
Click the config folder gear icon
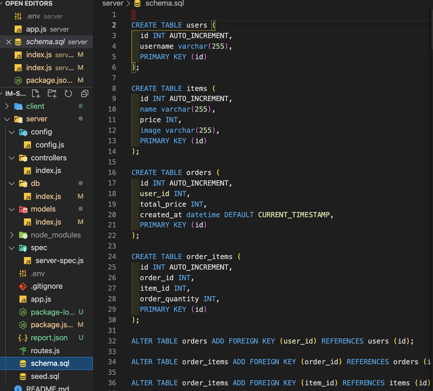pos(23,132)
